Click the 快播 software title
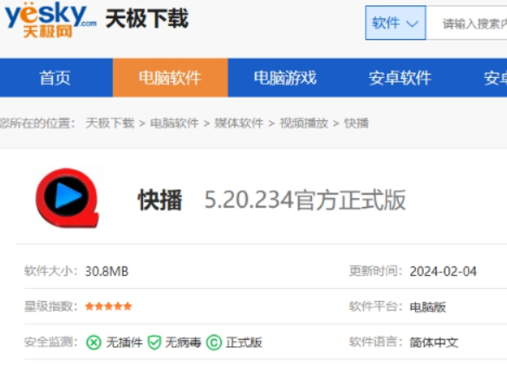507x380 pixels. point(160,200)
